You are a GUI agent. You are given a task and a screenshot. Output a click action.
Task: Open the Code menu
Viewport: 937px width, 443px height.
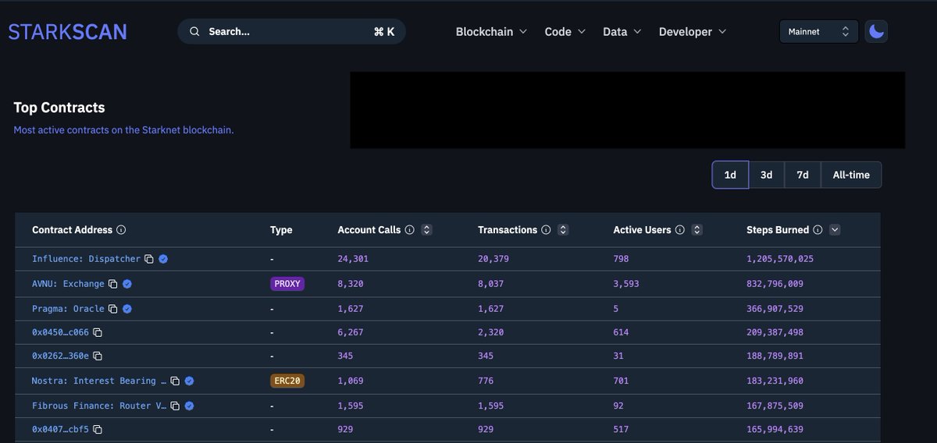pos(565,31)
